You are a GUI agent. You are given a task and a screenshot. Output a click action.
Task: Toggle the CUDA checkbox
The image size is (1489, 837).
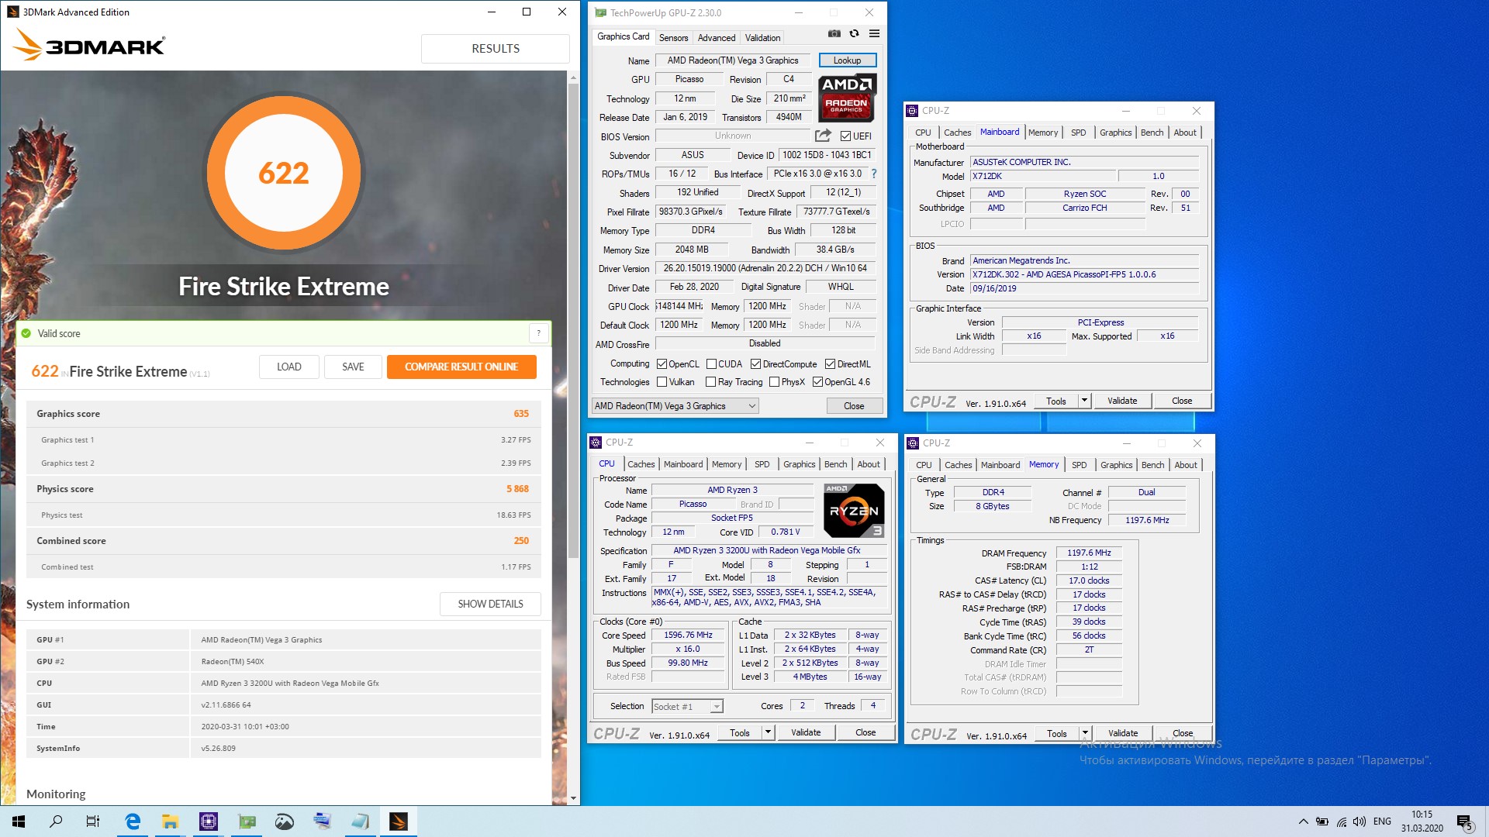point(711,364)
